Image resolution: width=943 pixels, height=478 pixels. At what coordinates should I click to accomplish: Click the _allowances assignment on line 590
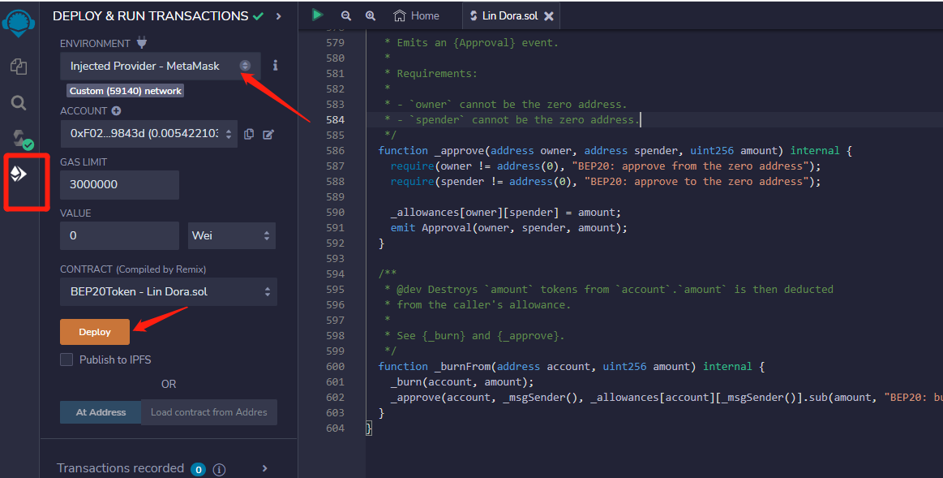(x=506, y=213)
